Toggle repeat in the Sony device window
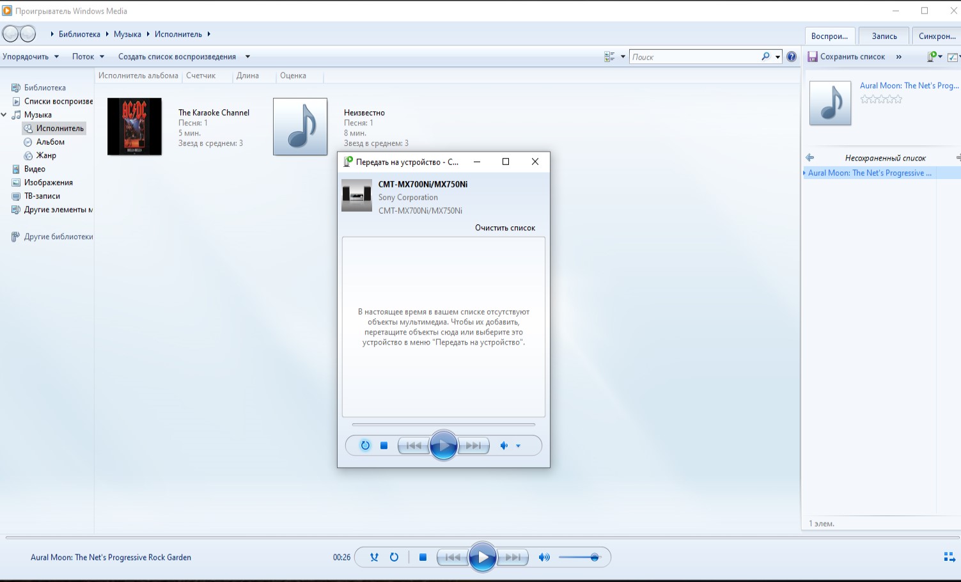This screenshot has height=582, width=961. [365, 446]
